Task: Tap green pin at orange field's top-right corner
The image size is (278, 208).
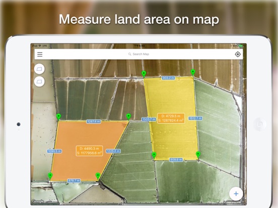Action: [128, 117]
